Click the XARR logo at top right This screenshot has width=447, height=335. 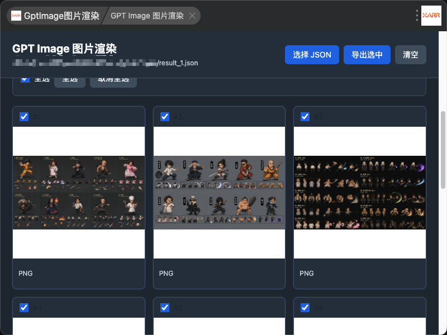coord(431,16)
